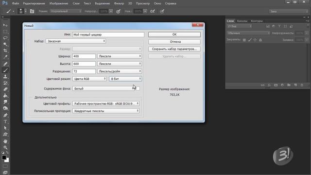Click the delete layer trash icon
This screenshot has height=175, width=311.
pyautogui.click(x=302, y=85)
